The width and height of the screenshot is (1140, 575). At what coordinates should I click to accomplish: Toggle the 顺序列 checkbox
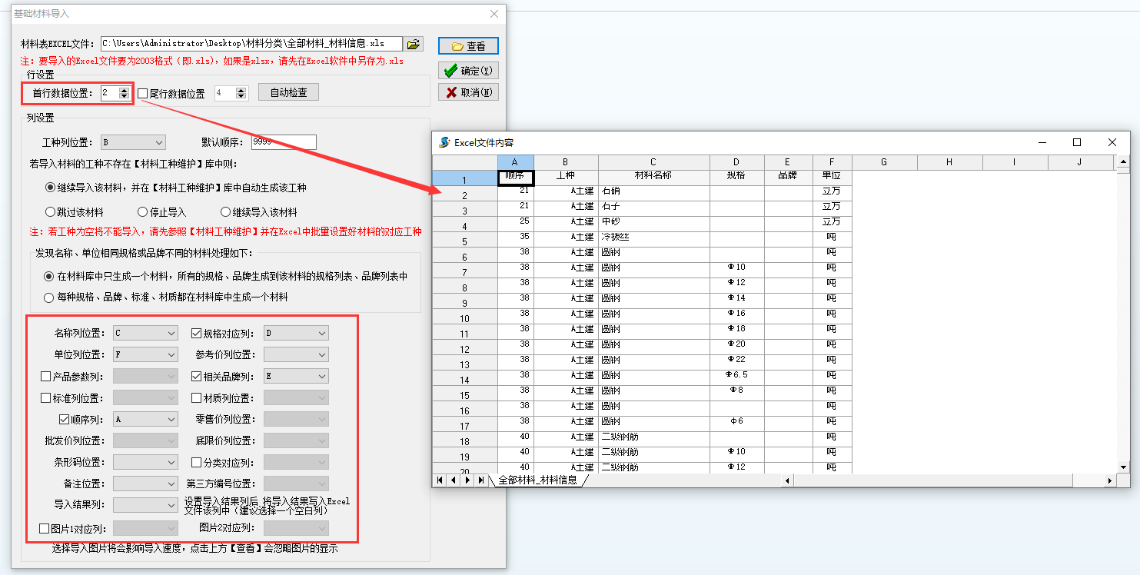[65, 420]
